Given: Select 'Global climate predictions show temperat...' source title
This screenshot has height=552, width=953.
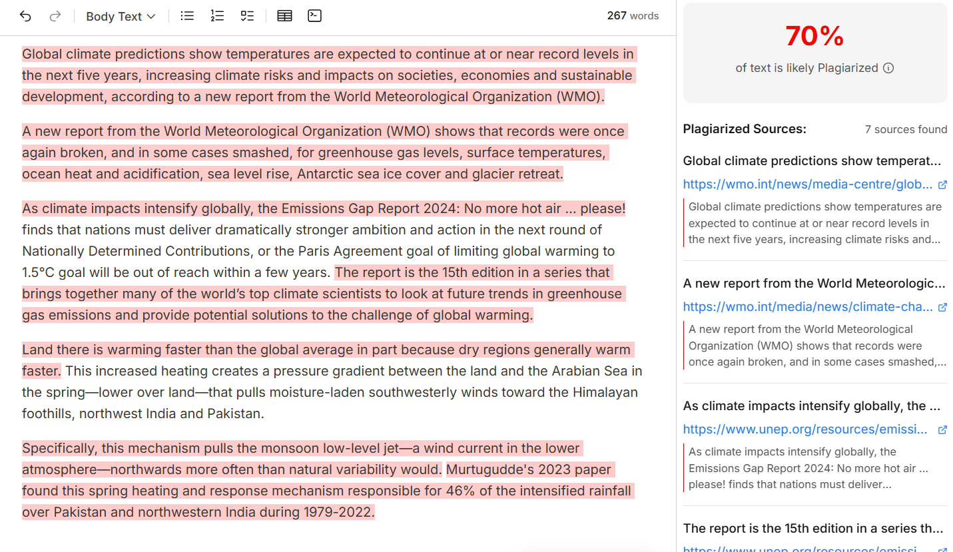Looking at the screenshot, I should [x=812, y=161].
